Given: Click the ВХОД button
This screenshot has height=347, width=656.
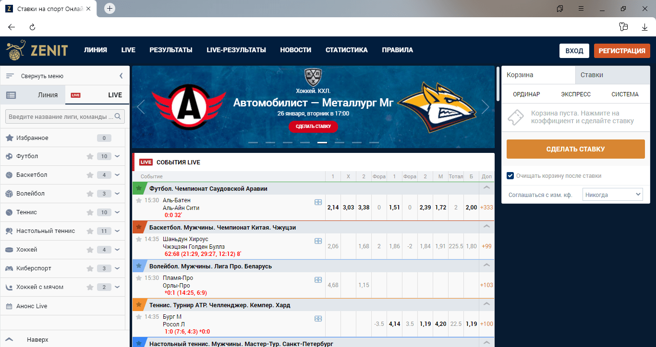Looking at the screenshot, I should tap(574, 51).
